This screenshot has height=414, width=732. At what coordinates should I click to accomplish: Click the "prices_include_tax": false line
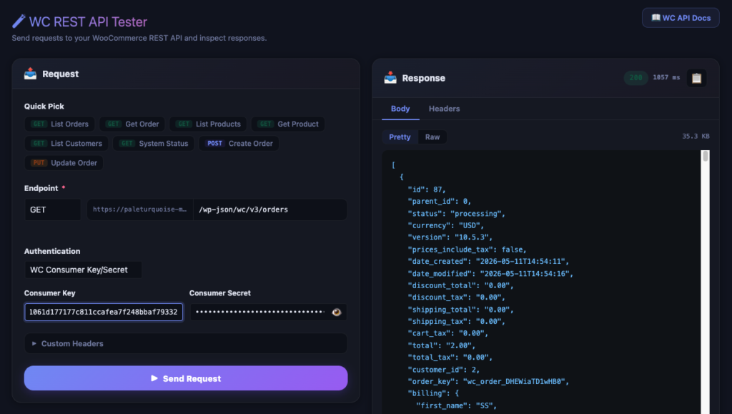pyautogui.click(x=467, y=250)
